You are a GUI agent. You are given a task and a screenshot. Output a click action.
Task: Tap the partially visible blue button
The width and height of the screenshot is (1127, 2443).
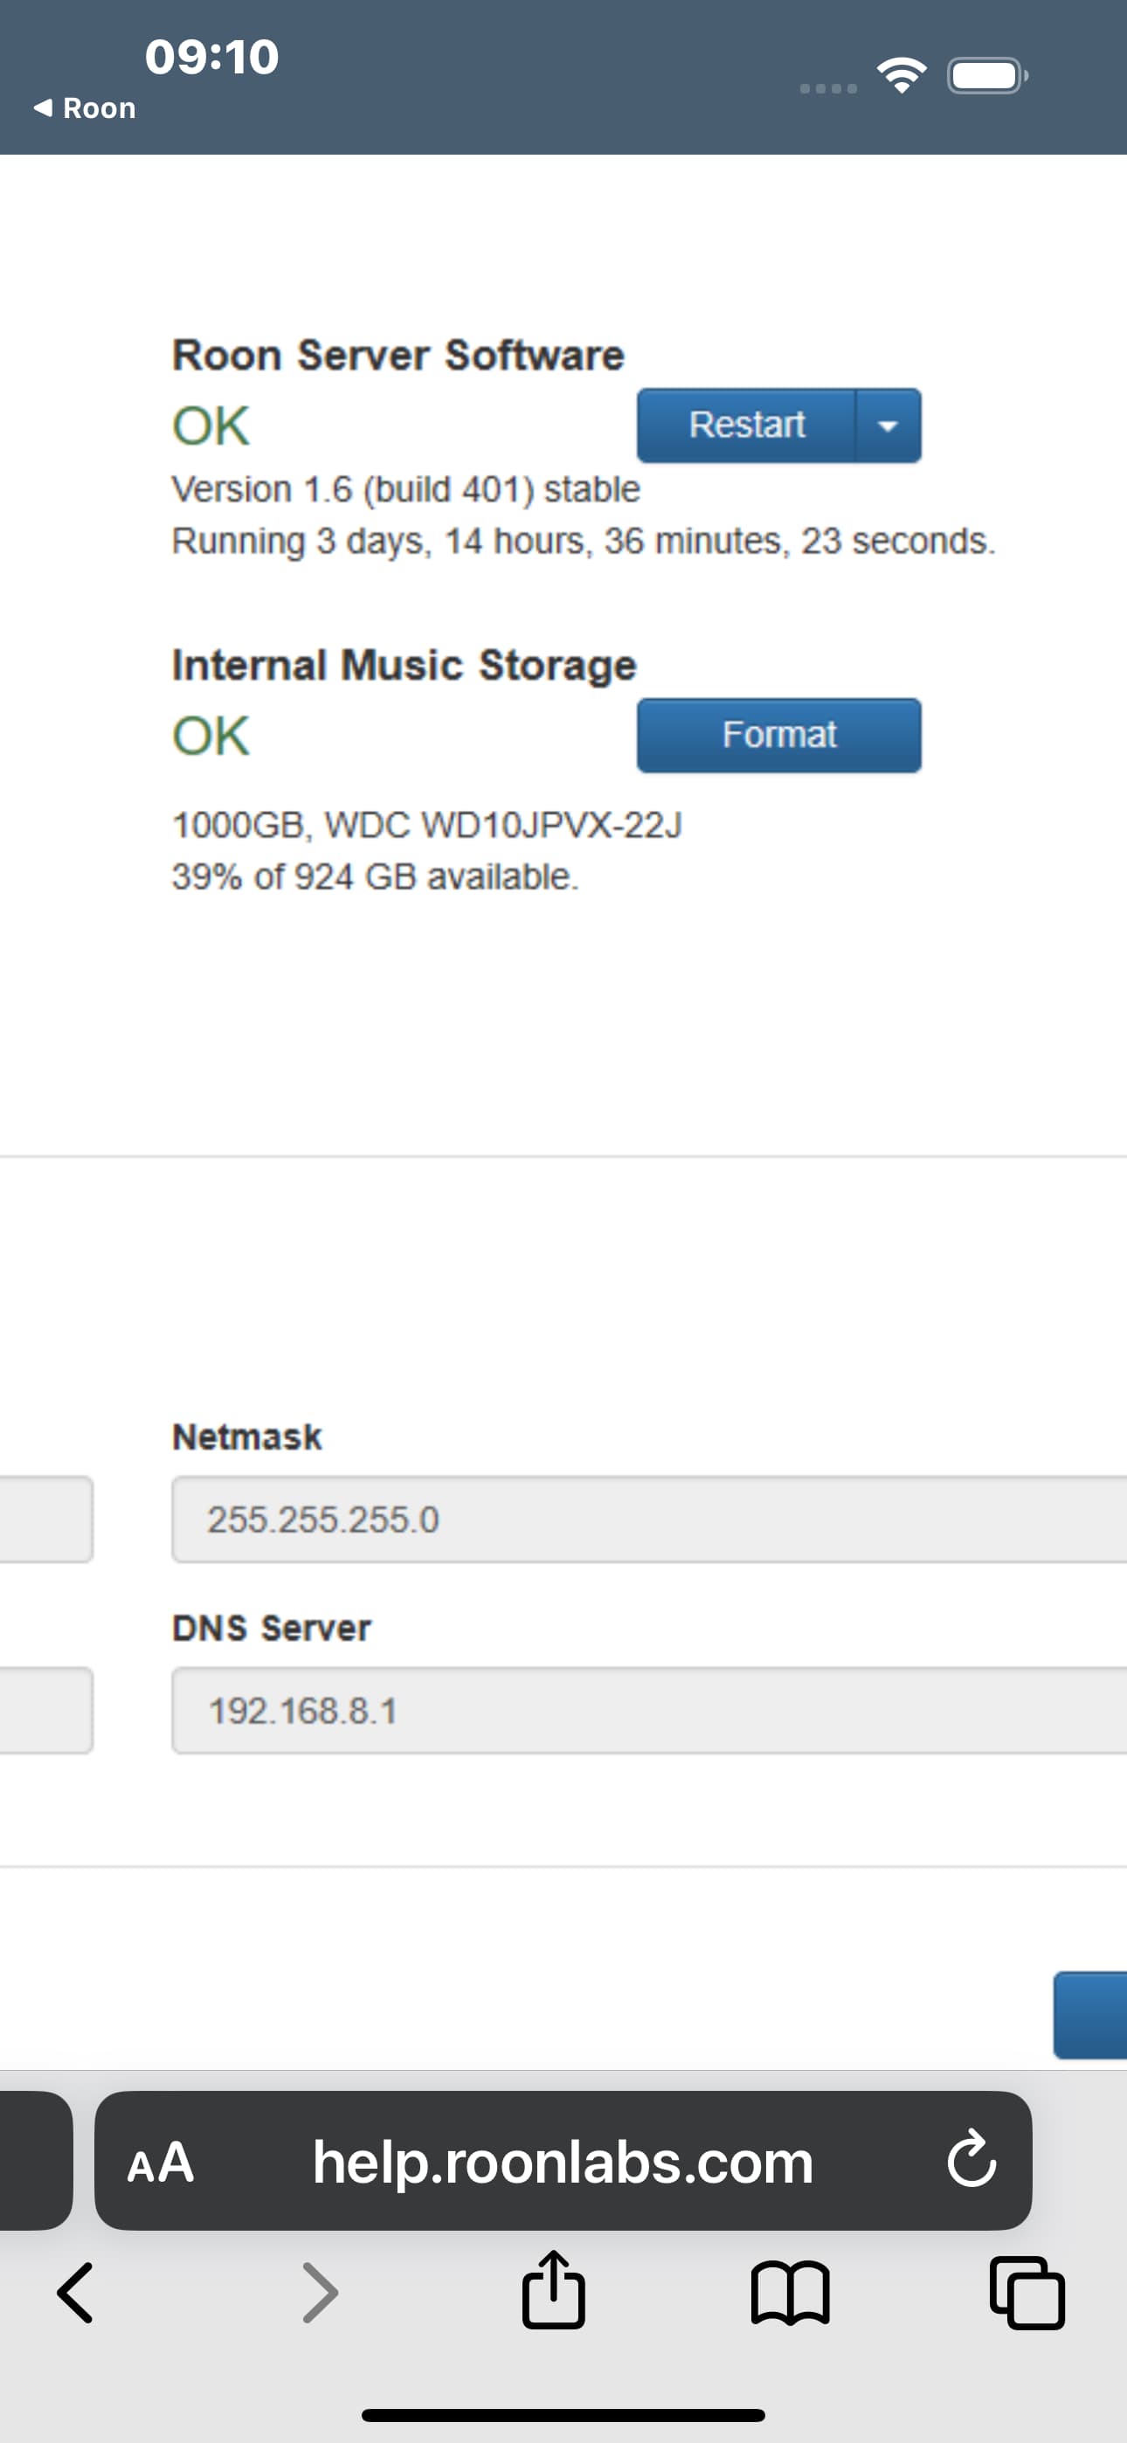click(1091, 2015)
